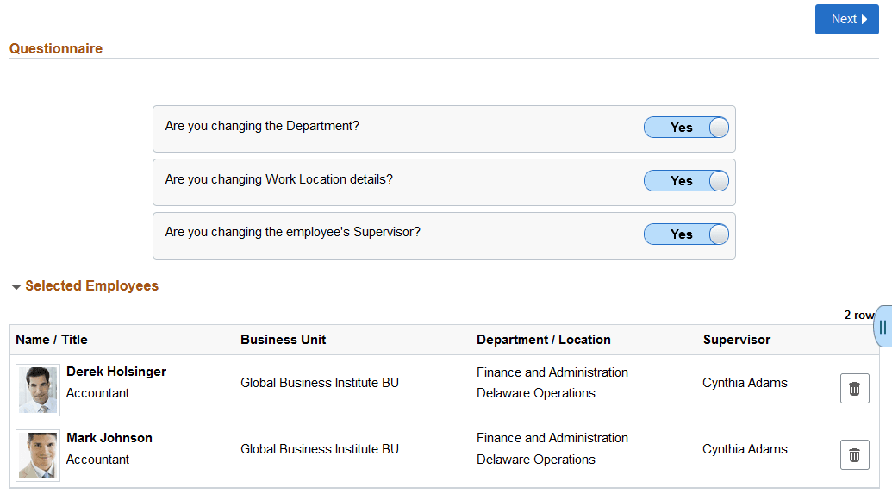Click Derek Holsinger's profile photo
The width and height of the screenshot is (892, 494).
coord(38,389)
